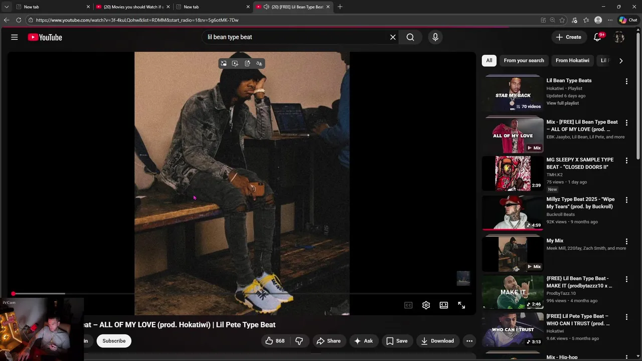Open Copilot Chat in the browser
Screen dimensions: 642x361
coord(628,20)
